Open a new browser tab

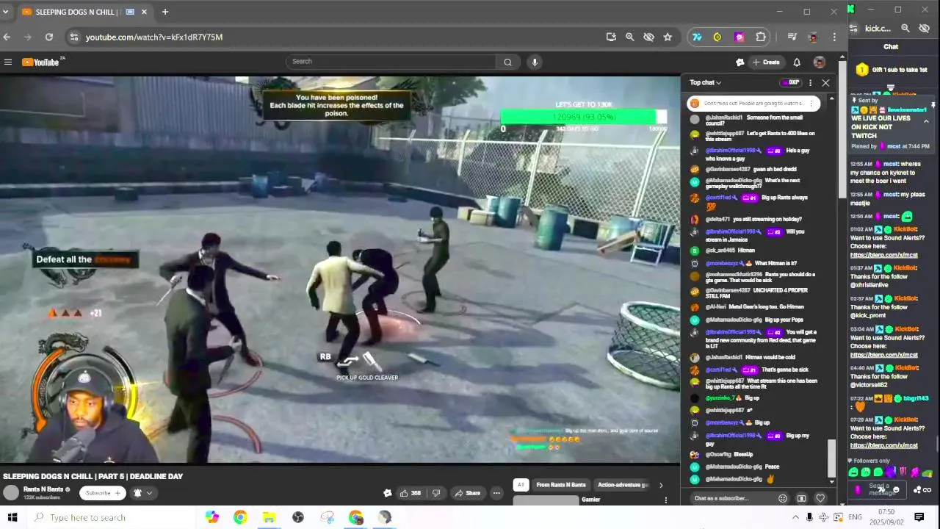tap(165, 12)
